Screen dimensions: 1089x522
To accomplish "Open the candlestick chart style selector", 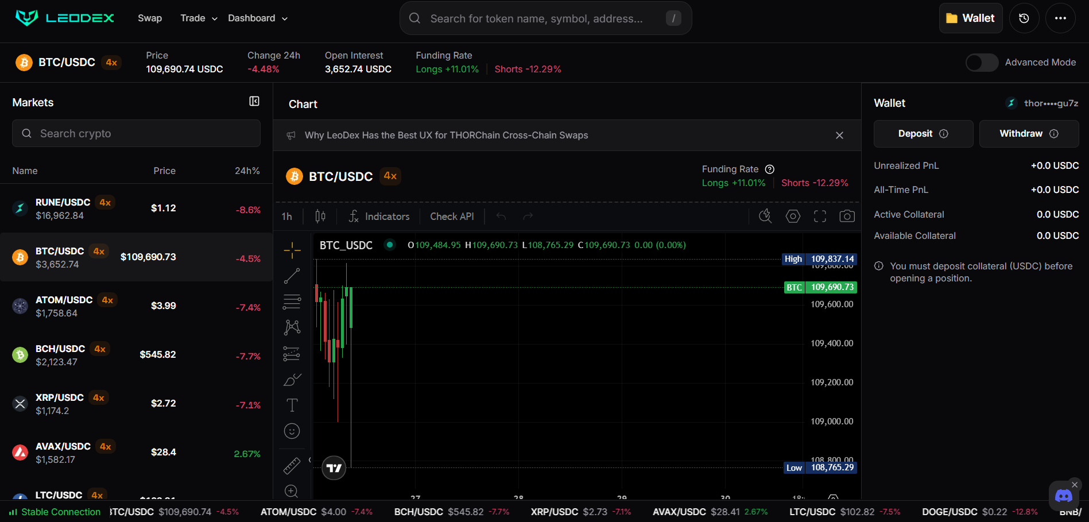I will point(320,216).
